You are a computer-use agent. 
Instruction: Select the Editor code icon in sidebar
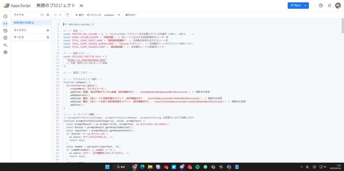click(5, 24)
